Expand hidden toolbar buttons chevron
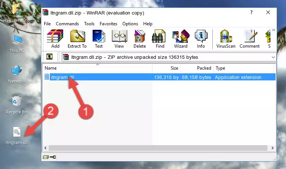The width and height of the screenshot is (286, 169). coord(273,30)
